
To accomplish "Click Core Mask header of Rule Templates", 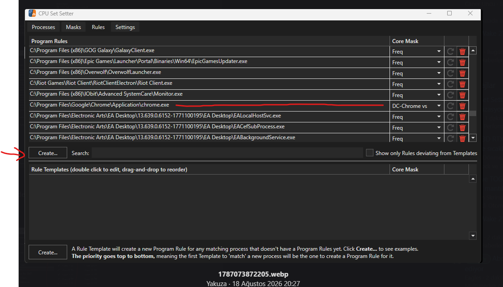I will 417,170.
